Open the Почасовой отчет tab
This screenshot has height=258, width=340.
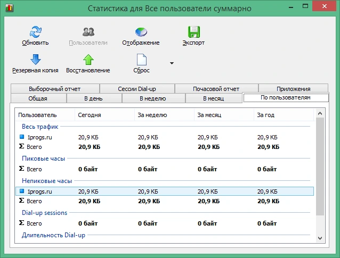click(216, 89)
